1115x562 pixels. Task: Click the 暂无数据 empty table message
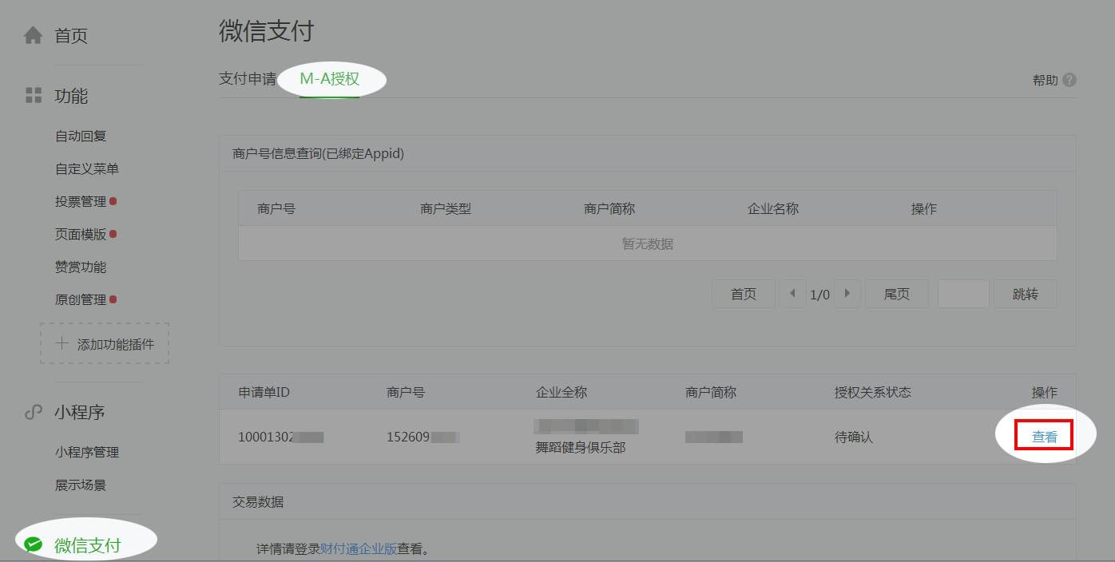point(648,243)
